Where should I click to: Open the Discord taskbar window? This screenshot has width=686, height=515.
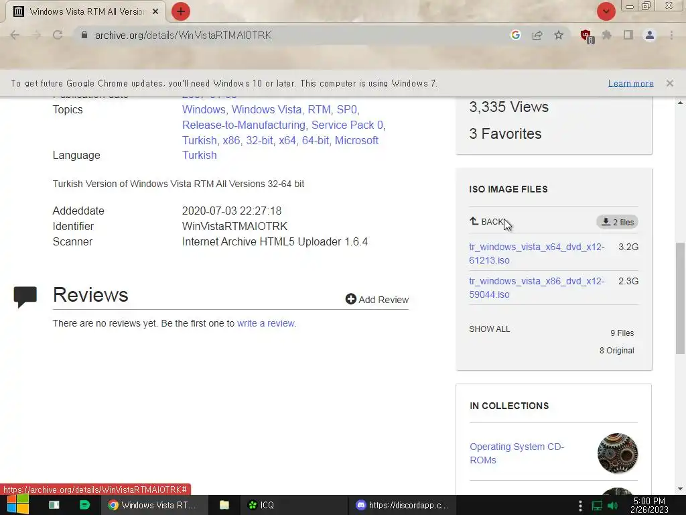pos(403,505)
